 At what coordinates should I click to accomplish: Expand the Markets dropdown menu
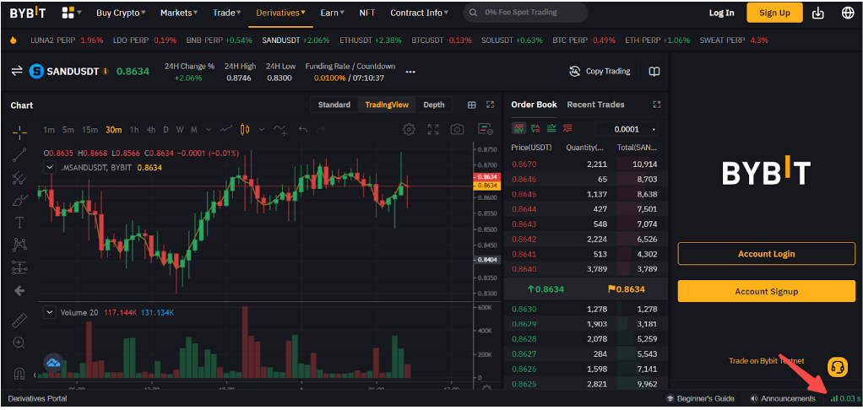tap(179, 13)
